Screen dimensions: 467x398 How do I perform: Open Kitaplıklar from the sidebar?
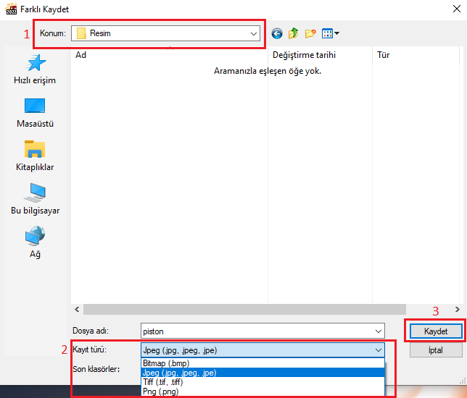[35, 156]
